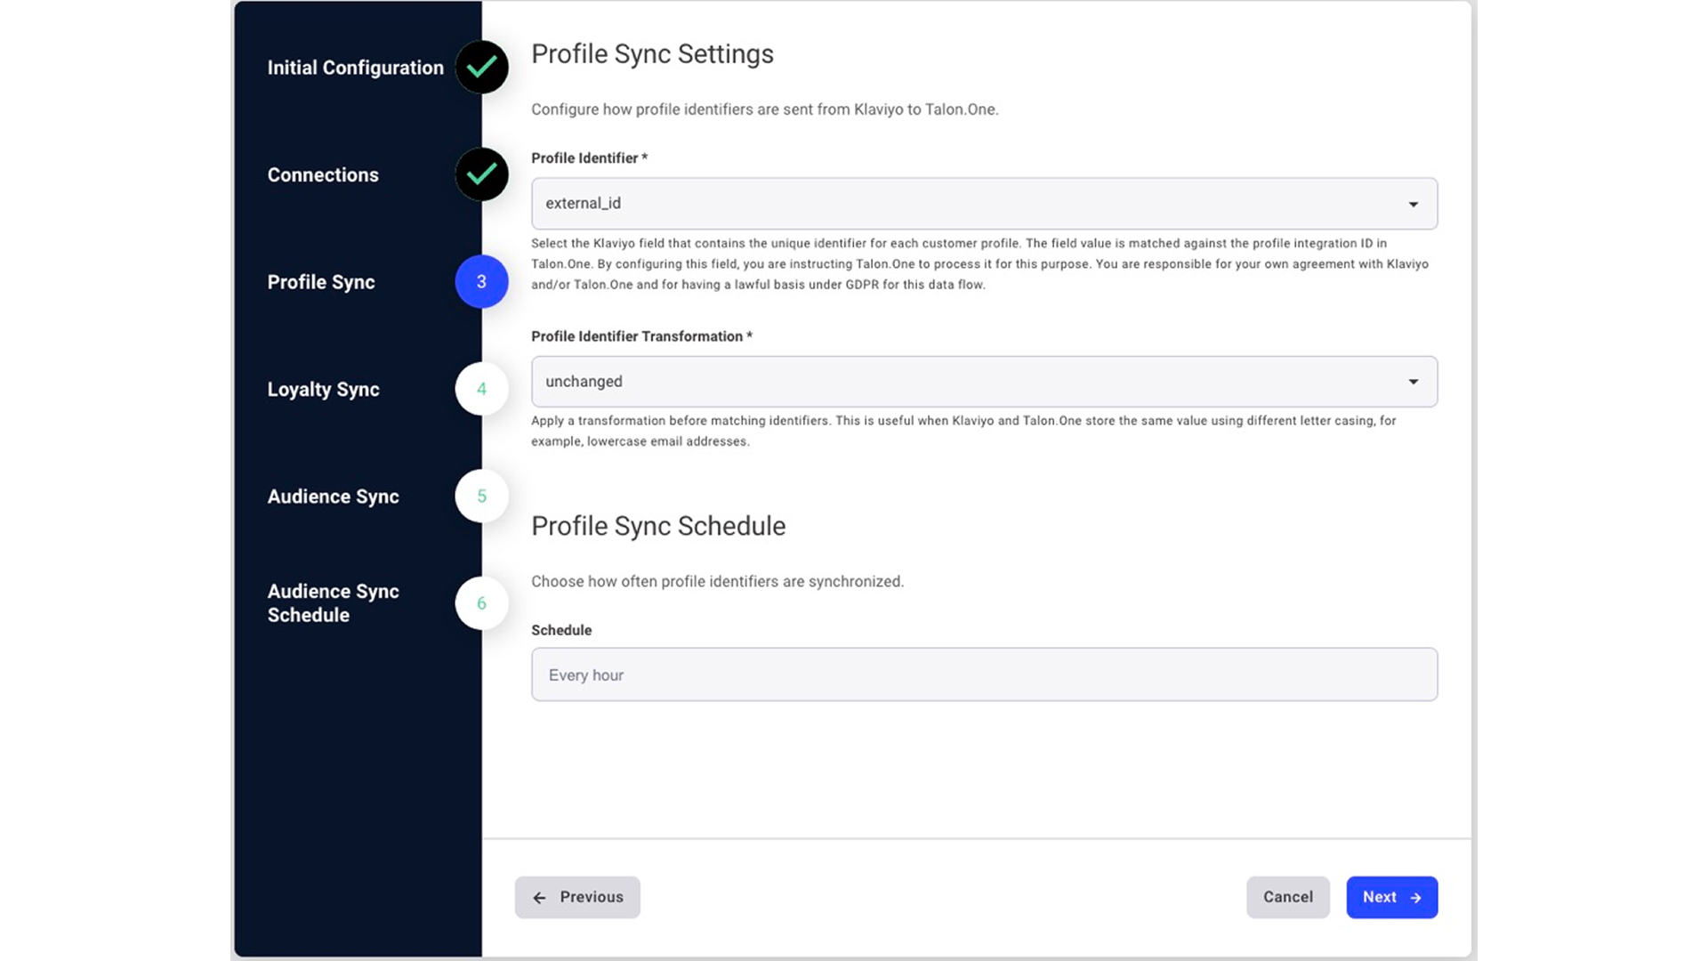Open step 6 Audience Sync Schedule circle
Viewport: 1708px width, 961px height.
pyautogui.click(x=481, y=603)
